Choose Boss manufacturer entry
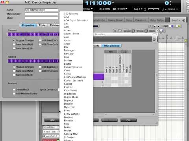 67,57
